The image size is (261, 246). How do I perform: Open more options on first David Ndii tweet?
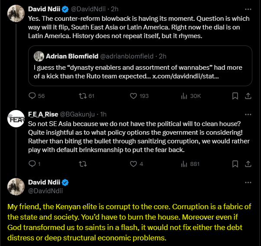coord(248,9)
